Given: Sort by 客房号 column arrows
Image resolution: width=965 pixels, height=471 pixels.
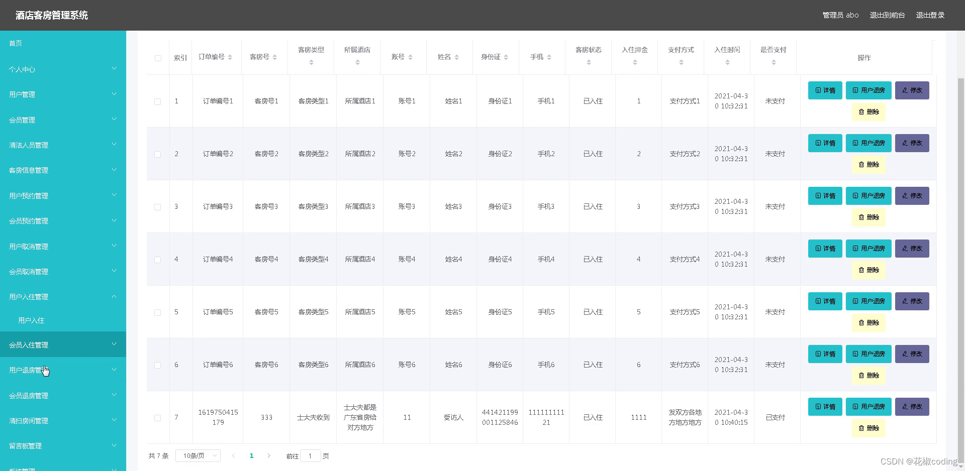Looking at the screenshot, I should pos(274,57).
